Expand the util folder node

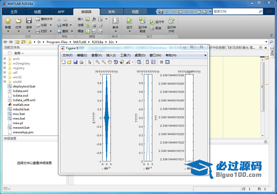coord(5,72)
